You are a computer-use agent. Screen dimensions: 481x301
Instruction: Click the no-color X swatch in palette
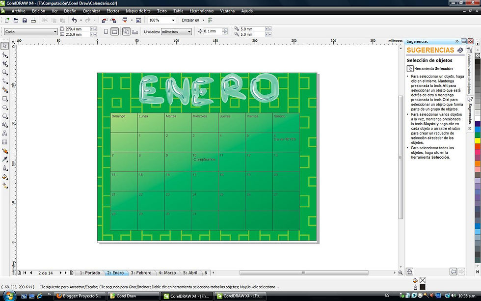[478, 55]
